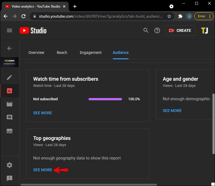The width and height of the screenshot is (215, 186).
Task: Click the CREATE button
Action: [x=180, y=30]
